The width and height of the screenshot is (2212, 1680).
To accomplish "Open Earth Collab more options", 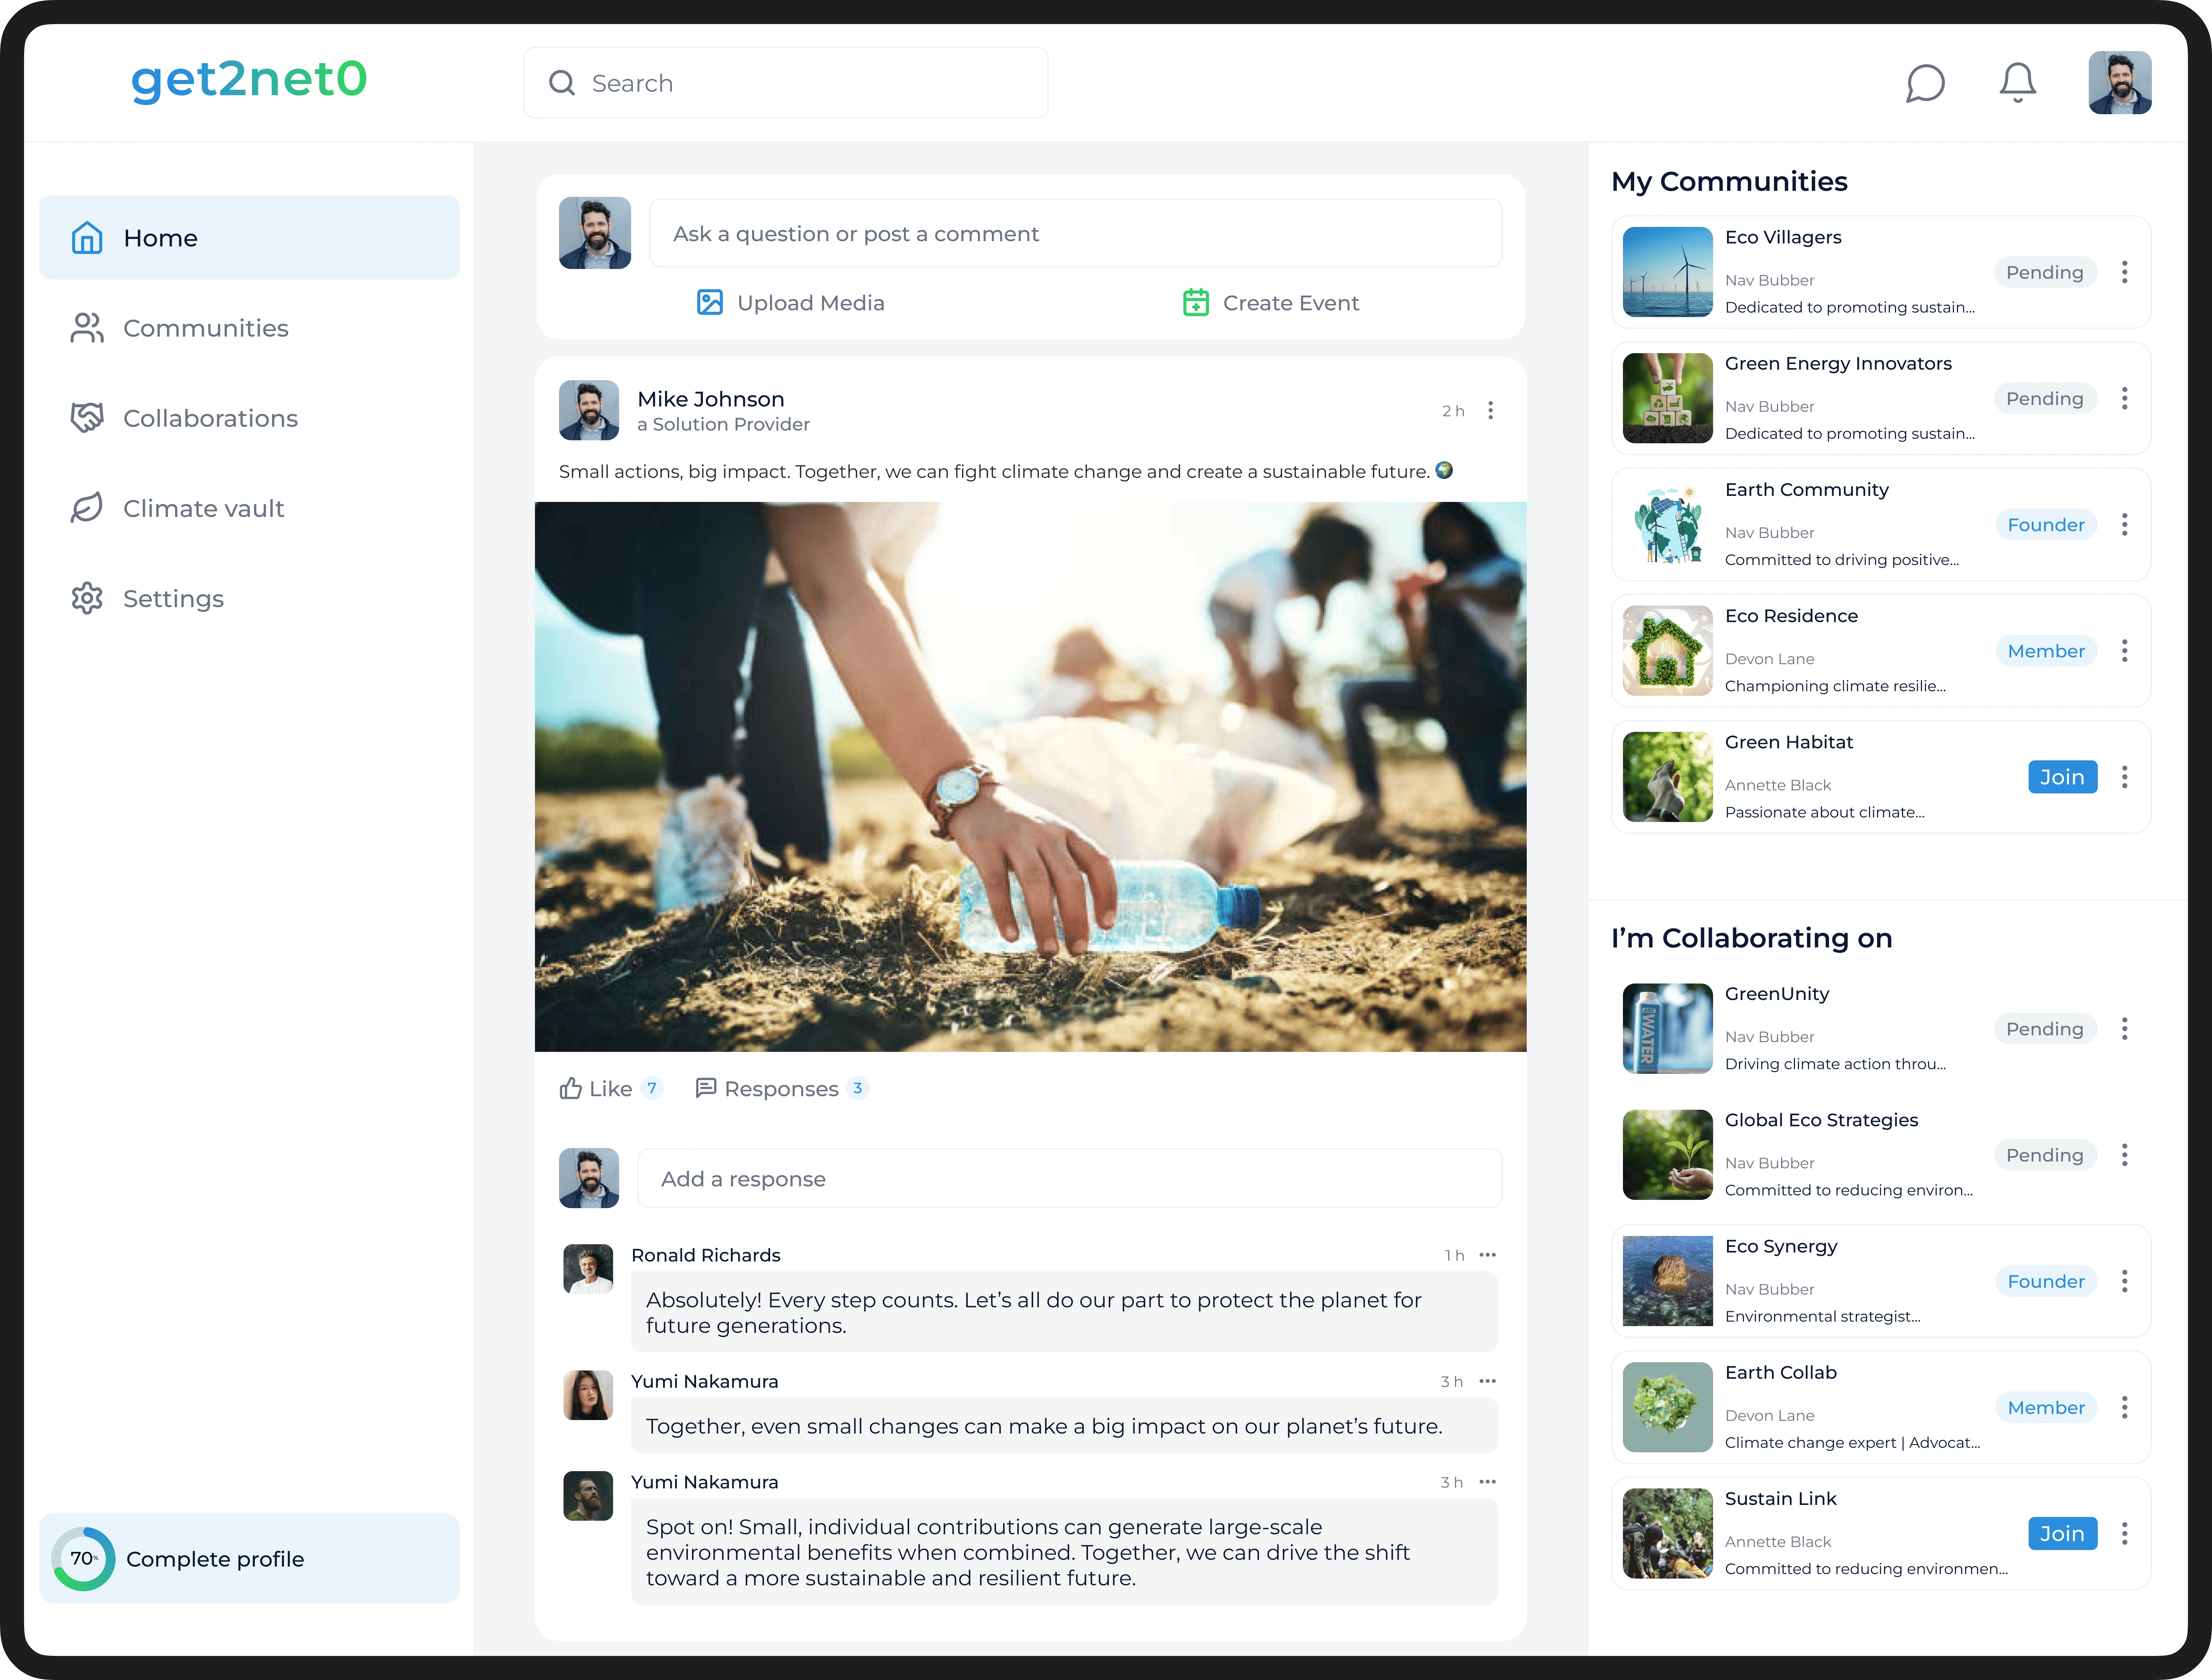I will pos(2125,1407).
